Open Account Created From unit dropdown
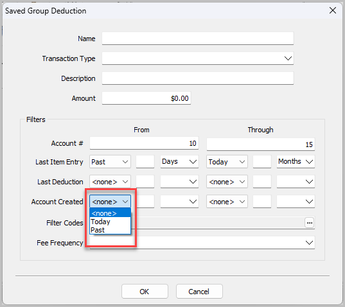 179,202
